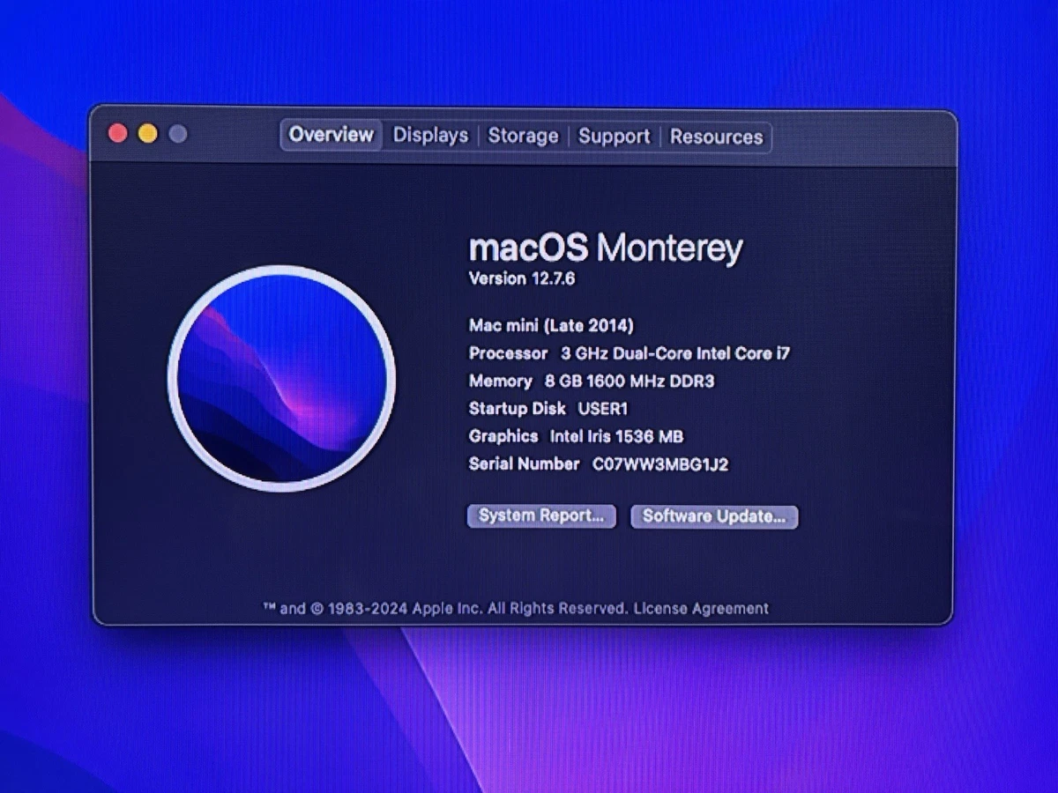Select the Mac mini (Late 2014) text
Viewport: 1058px width, 793px height.
coord(551,325)
